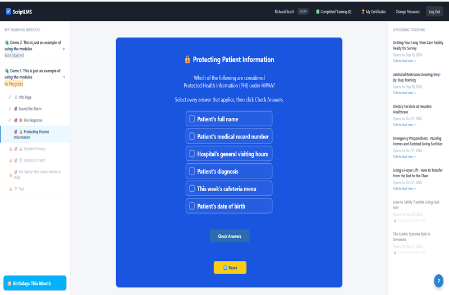449x295 pixels.
Task: Click the birthday cake icon in Birthdays This Month
Action: (9, 284)
